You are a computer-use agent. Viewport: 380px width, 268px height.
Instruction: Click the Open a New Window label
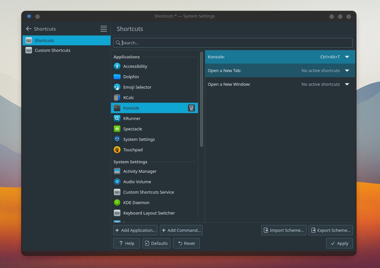229,84
